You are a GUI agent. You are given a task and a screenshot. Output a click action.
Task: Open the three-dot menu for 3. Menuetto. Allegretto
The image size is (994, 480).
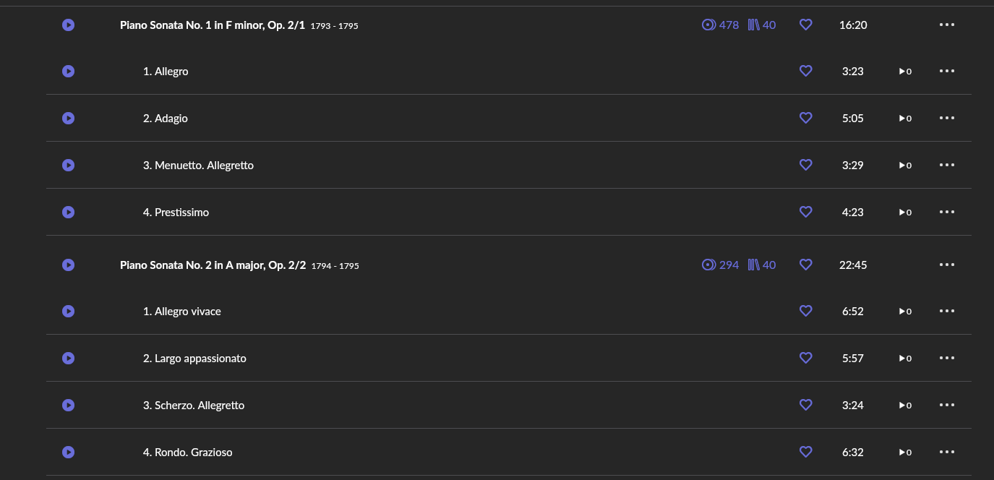947,166
